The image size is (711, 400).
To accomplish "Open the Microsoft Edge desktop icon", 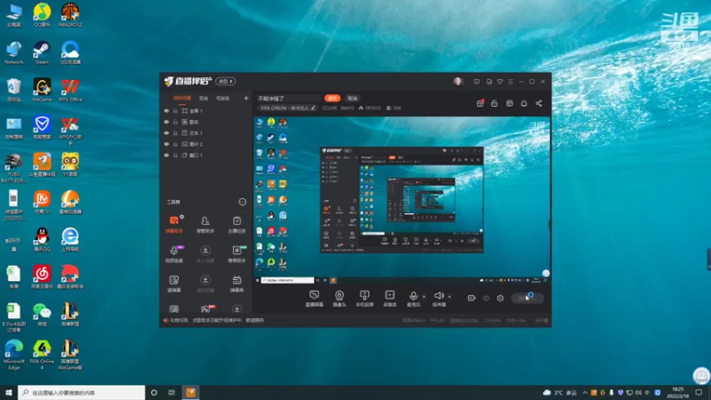I will tap(13, 355).
